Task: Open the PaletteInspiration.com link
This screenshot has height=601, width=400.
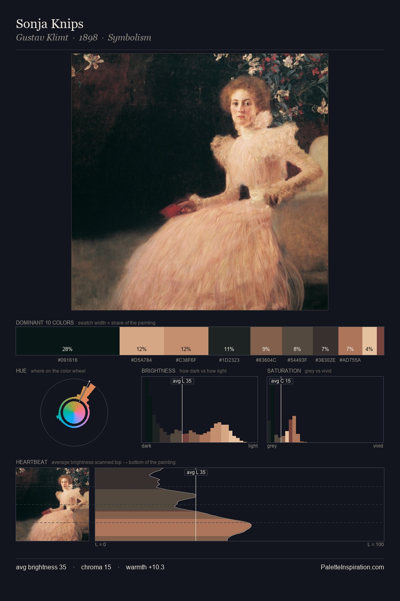Action: (352, 567)
